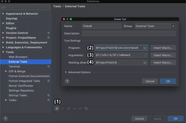Click the remove tool minus icon

point(63,108)
